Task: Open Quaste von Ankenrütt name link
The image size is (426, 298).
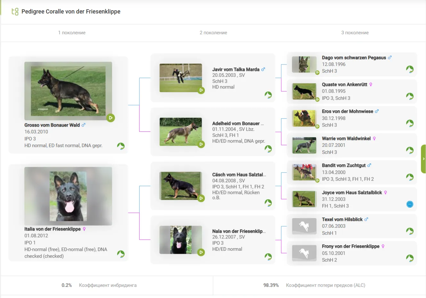Action: pos(344,84)
